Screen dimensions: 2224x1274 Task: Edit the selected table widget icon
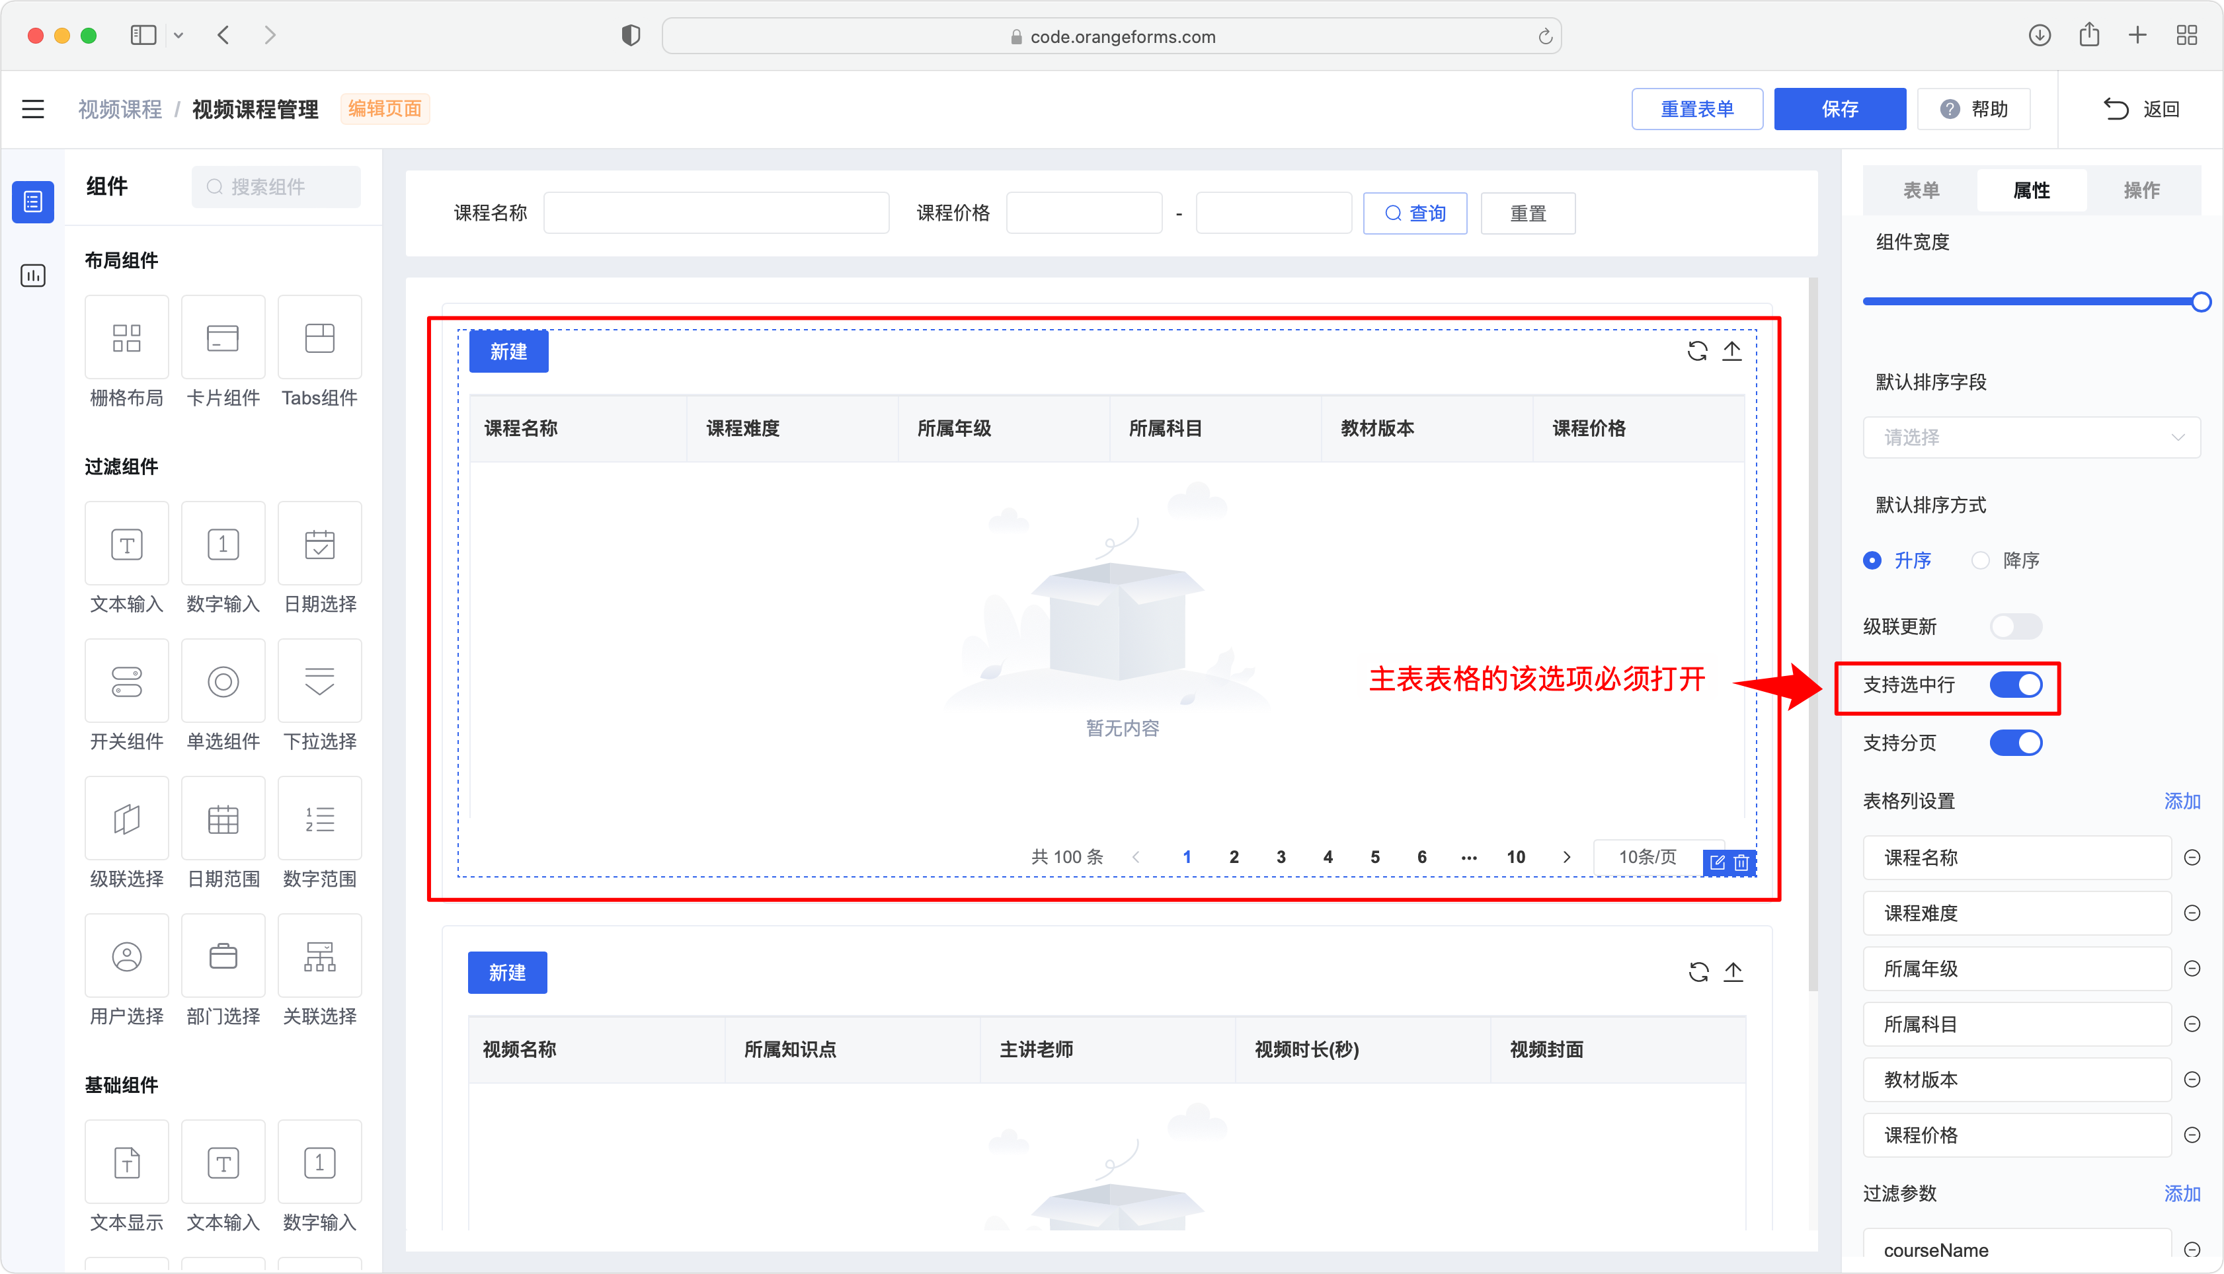point(1717,862)
